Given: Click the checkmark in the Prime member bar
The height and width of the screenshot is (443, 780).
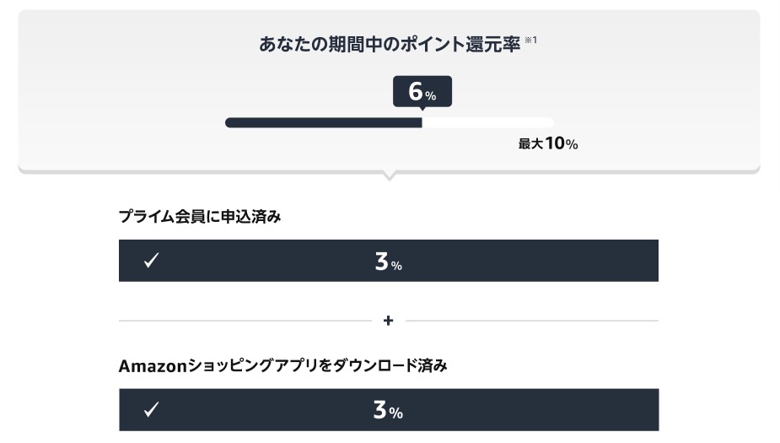Looking at the screenshot, I should tap(151, 261).
